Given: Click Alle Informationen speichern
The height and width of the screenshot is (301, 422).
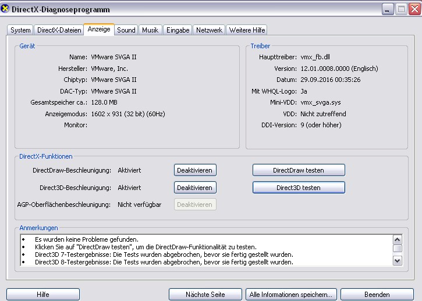Looking at the screenshot, I should tap(291, 294).
